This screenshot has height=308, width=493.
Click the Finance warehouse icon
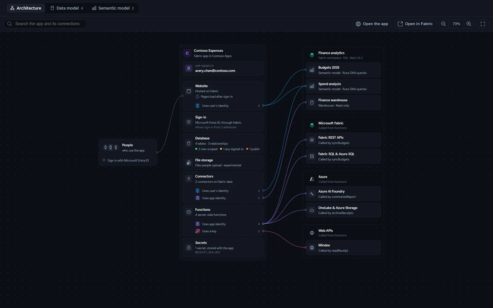312,103
